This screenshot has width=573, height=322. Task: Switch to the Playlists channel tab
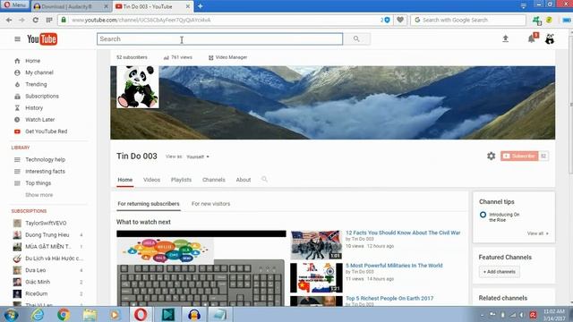pos(181,180)
